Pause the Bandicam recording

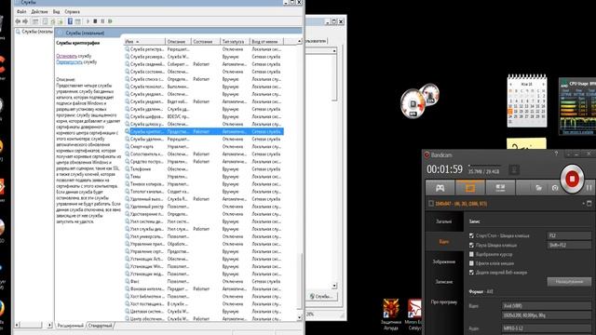(589, 188)
